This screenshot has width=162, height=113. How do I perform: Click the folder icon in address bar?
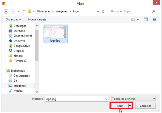click(29, 11)
